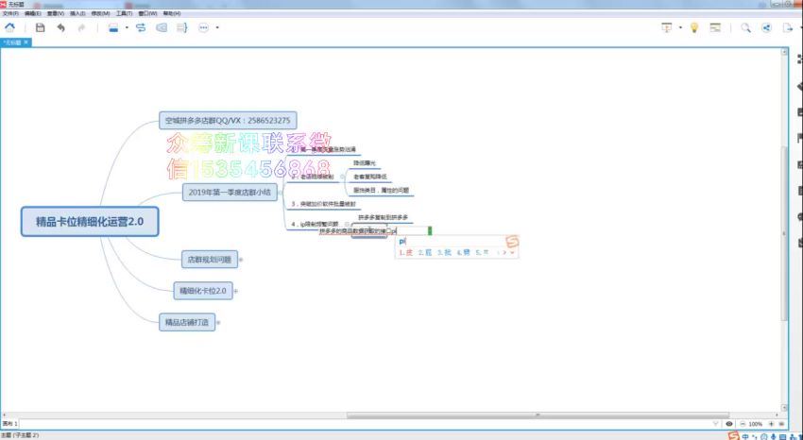
Task: Pick candidate 5 in the IME popup
Action: coord(482,252)
